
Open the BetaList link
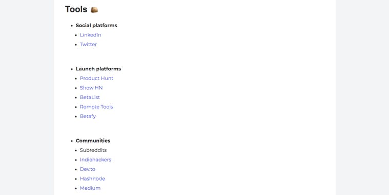[90, 97]
